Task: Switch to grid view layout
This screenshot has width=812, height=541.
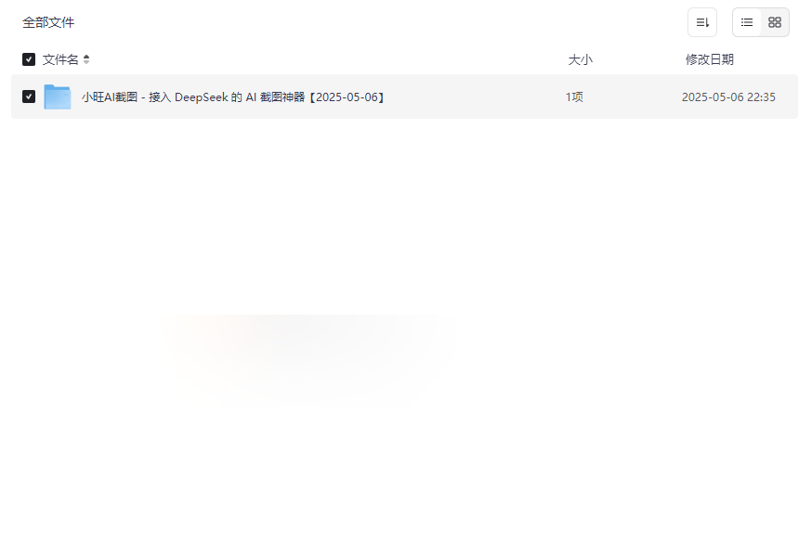Action: (775, 22)
